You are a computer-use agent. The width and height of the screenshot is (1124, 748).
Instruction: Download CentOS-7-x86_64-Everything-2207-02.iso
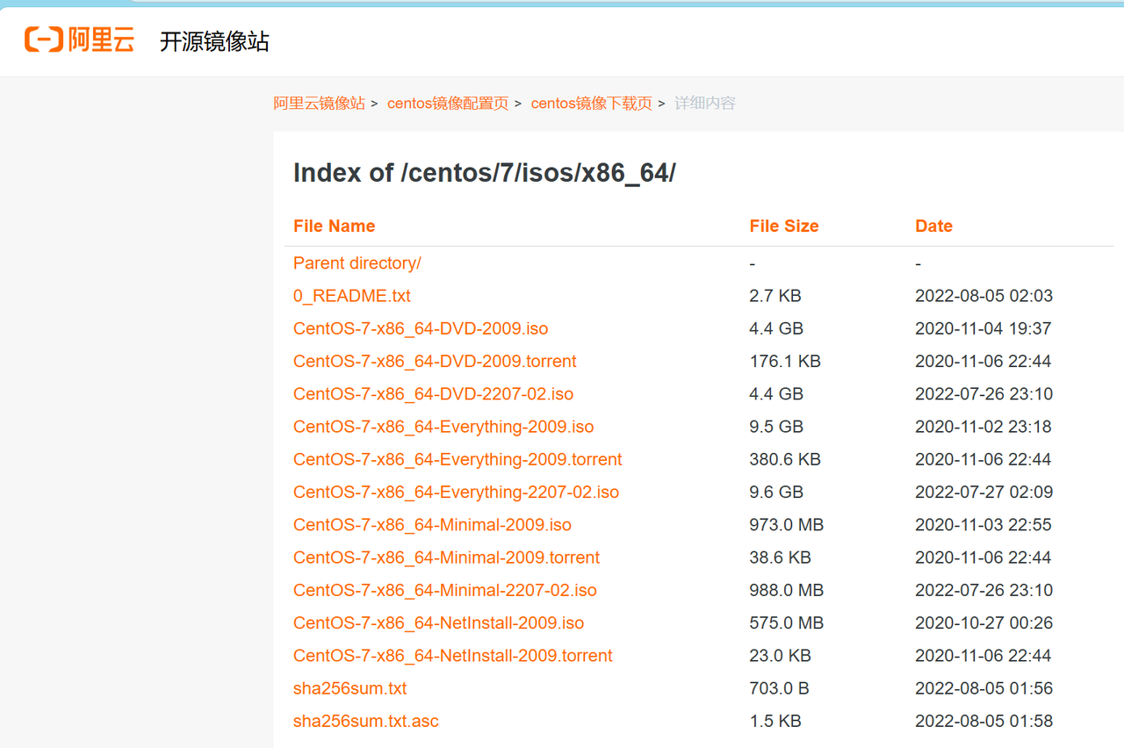click(457, 492)
